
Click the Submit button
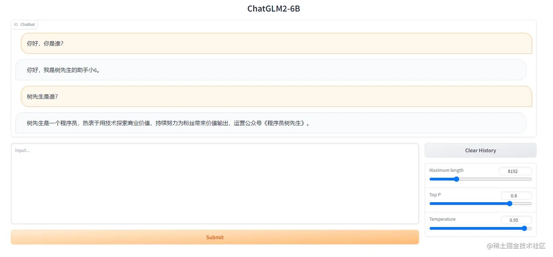(215, 237)
